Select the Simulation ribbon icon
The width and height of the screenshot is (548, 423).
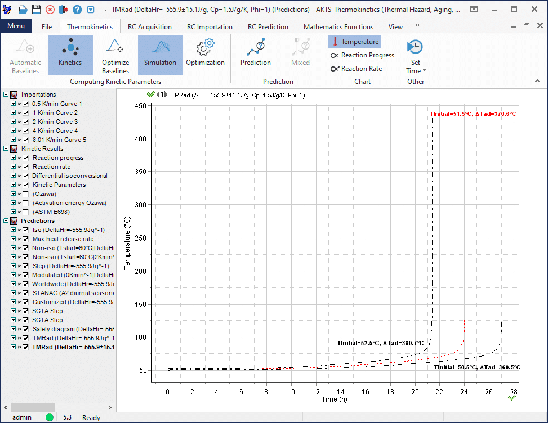(160, 55)
